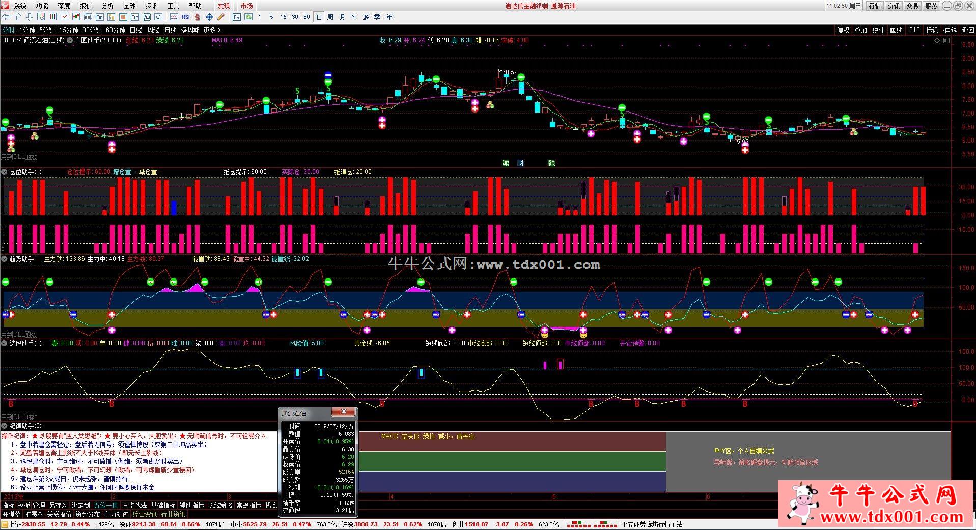This screenshot has width=976, height=530.
Task: Click the orange document toolbar icon
Action: tap(123, 17)
